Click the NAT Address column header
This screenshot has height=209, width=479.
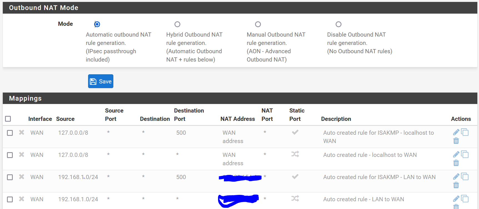pos(238,119)
